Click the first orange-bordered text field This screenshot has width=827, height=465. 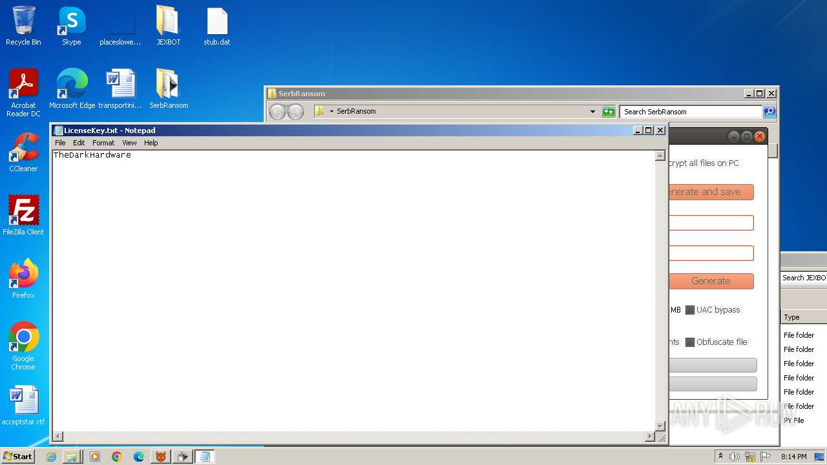tap(711, 223)
